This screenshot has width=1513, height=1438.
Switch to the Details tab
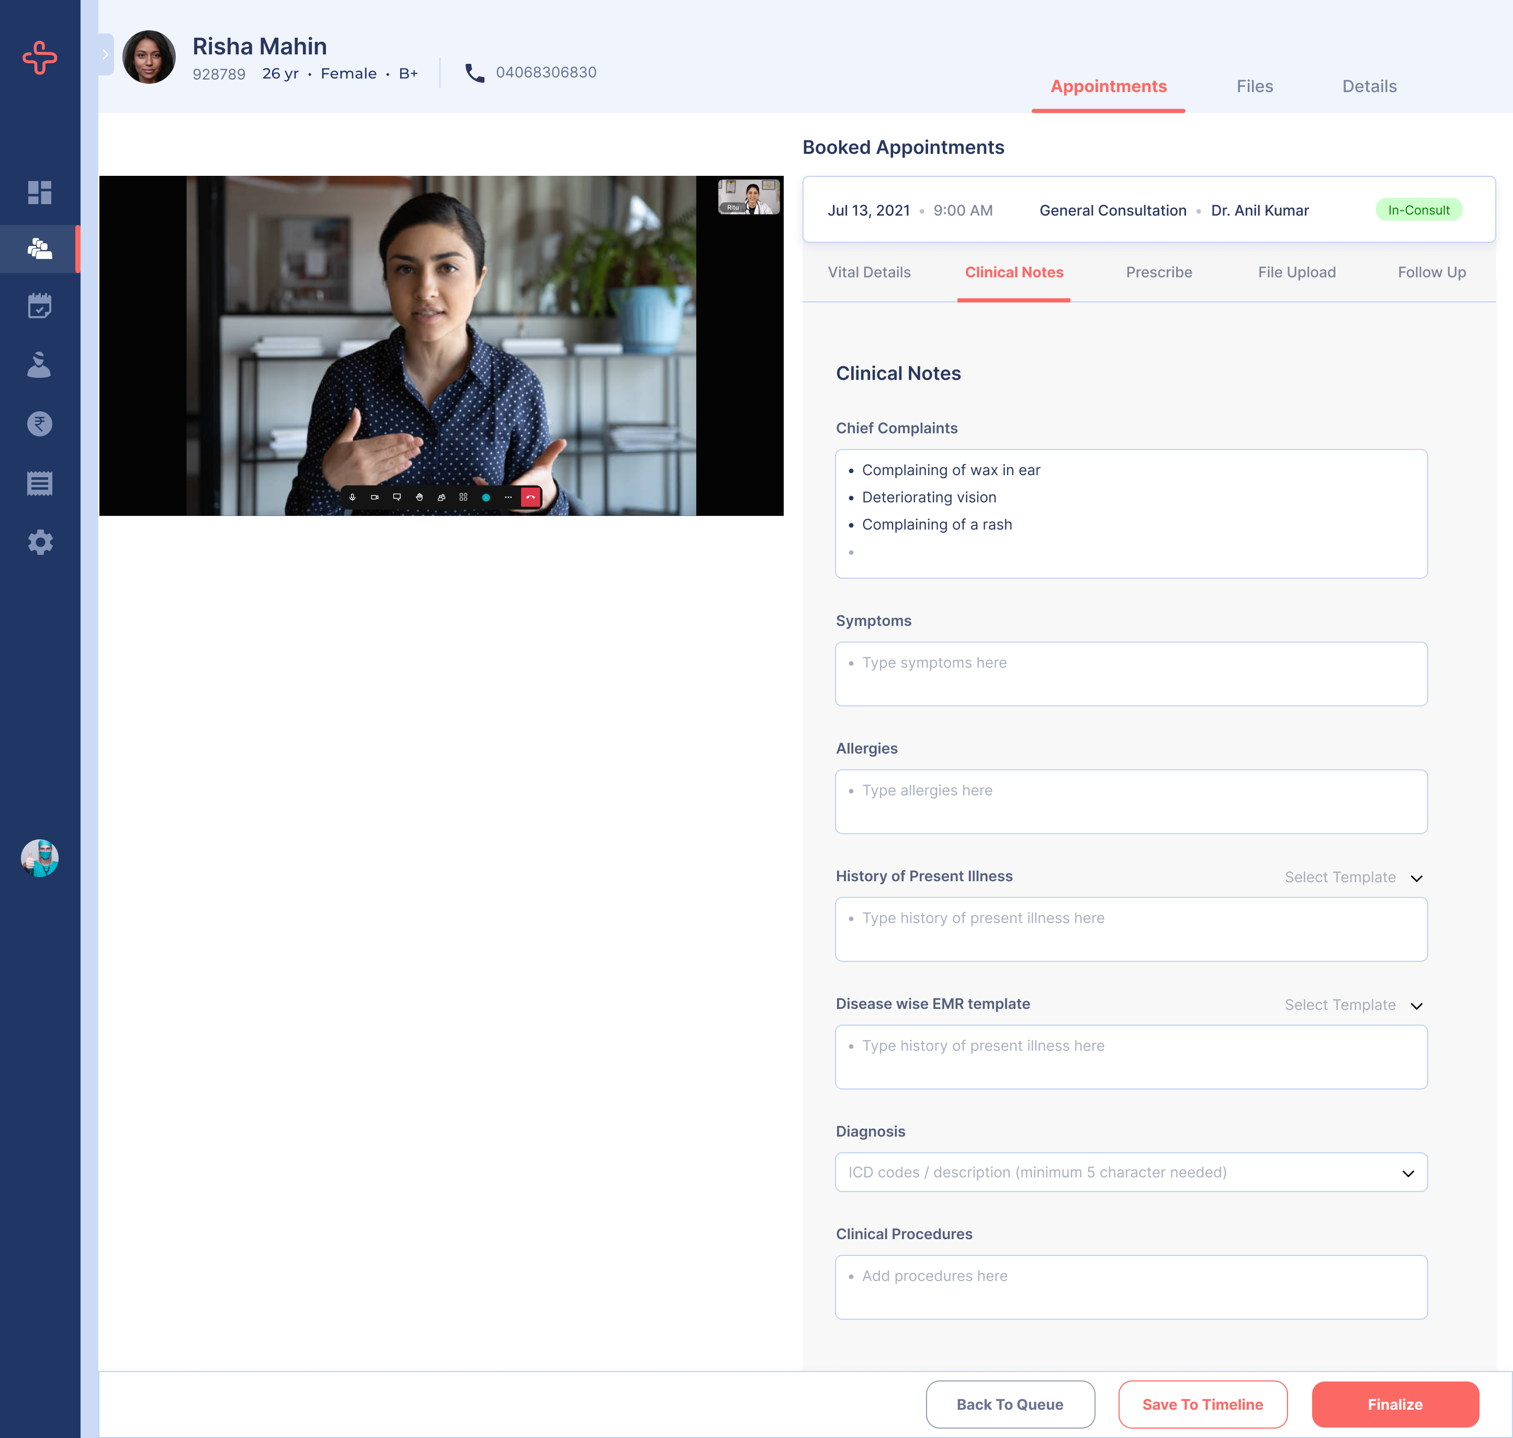[1370, 87]
